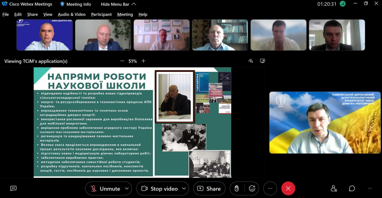This screenshot has height=198, width=382.
Task: Click Viewing TCiM's application(s) label
Action: (x=36, y=61)
